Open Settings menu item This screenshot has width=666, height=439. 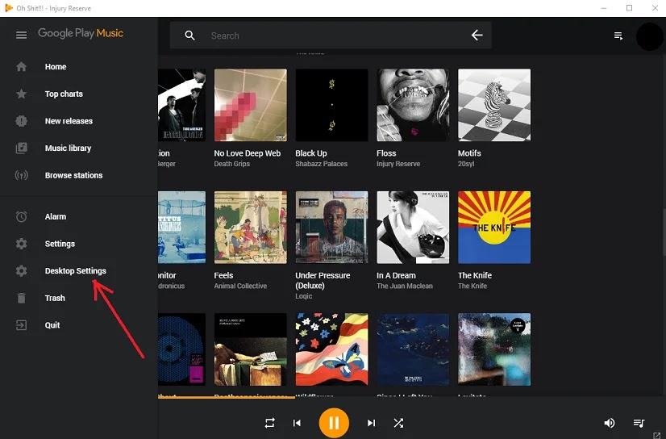pyautogui.click(x=60, y=244)
